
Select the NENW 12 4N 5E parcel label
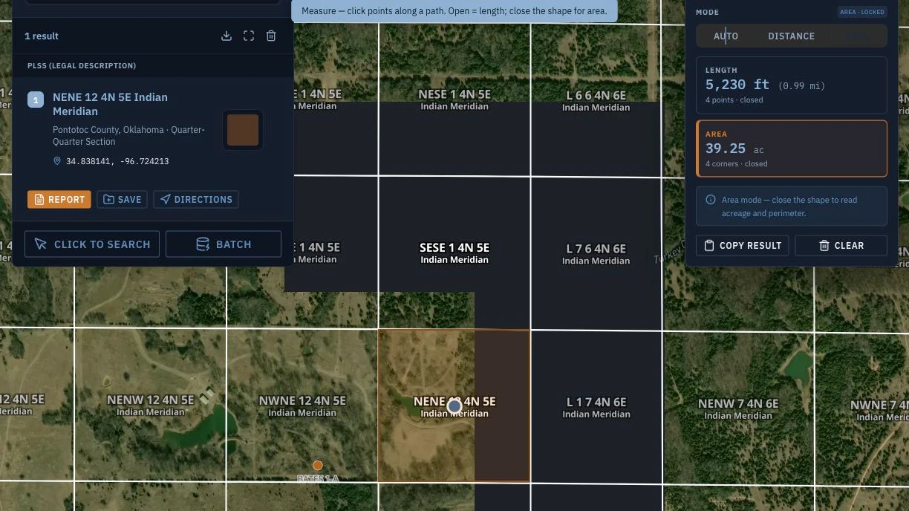(151, 405)
